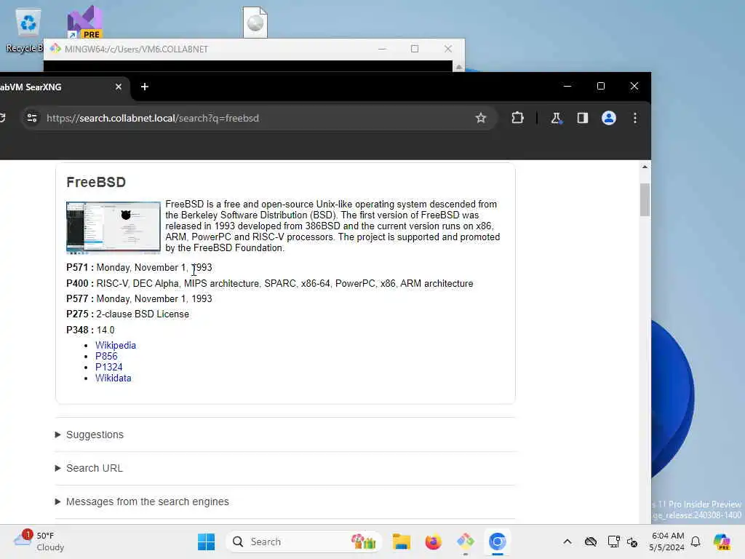Bookmark this page with the star icon

480,118
